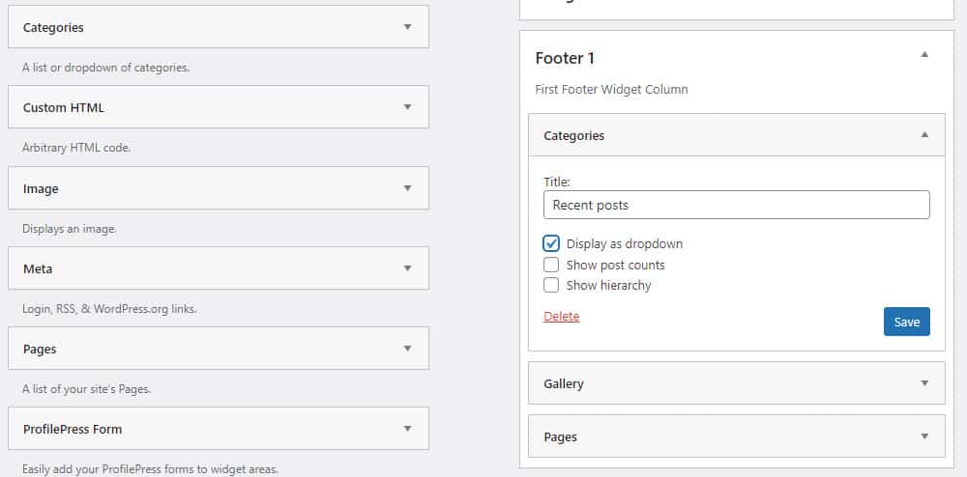Expand the Categories available widget arrow
967x477 pixels.
[x=407, y=27]
